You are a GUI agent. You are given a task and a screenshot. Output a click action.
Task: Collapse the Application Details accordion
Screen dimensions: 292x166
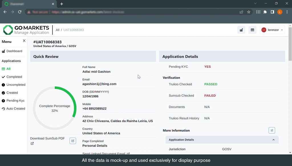pyautogui.click(x=222, y=140)
